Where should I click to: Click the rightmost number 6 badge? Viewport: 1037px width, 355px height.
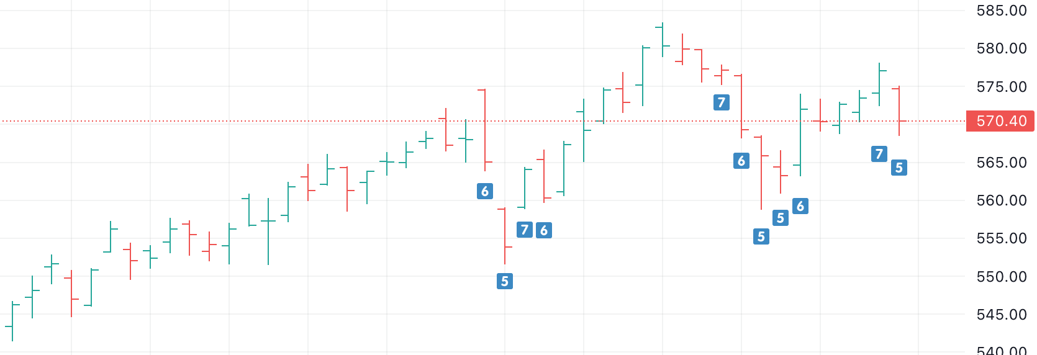pos(800,206)
